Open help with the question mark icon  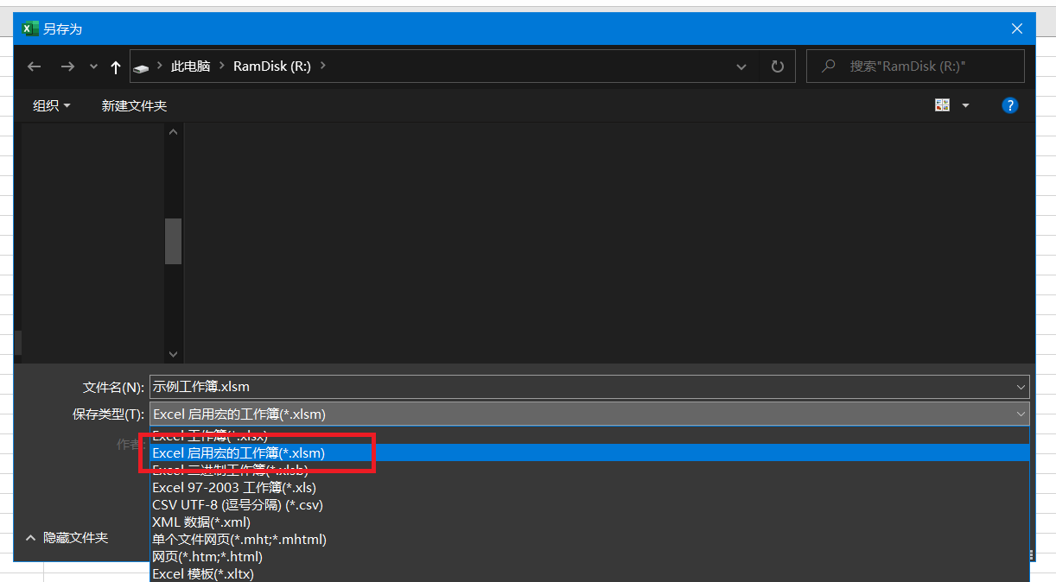pyautogui.click(x=1009, y=105)
